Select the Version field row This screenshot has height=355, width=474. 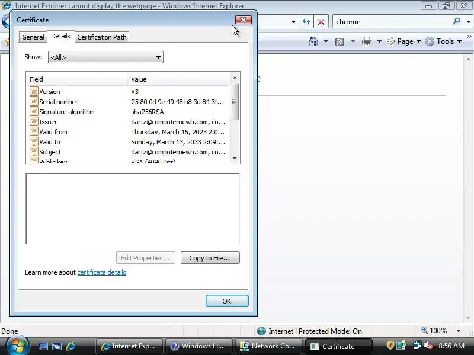127,92
